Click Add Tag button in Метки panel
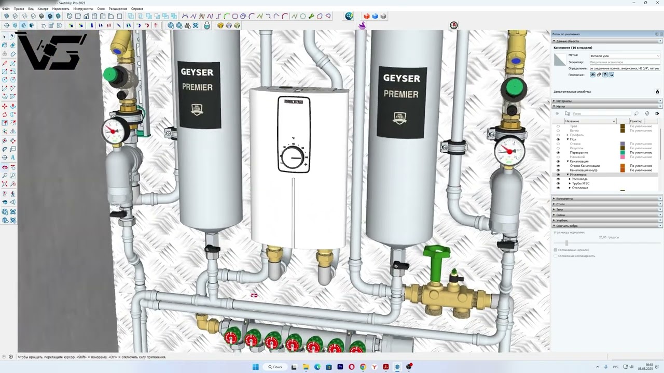 557,113
